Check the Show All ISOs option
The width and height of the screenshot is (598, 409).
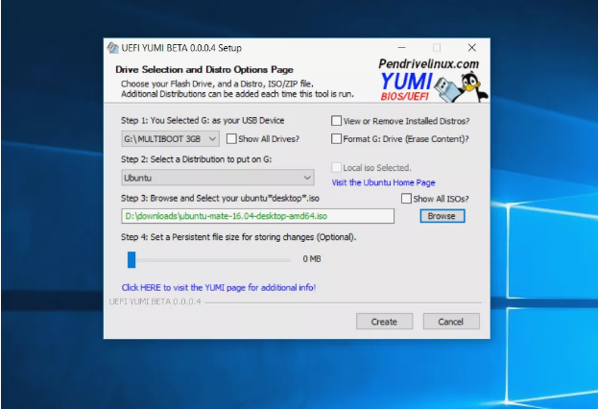click(406, 199)
